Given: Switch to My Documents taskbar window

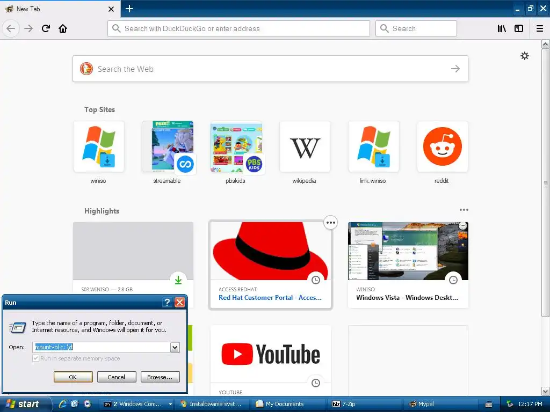Looking at the screenshot, I should tap(288, 404).
